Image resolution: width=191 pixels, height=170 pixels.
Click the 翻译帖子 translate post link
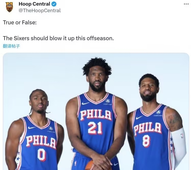click(11, 46)
